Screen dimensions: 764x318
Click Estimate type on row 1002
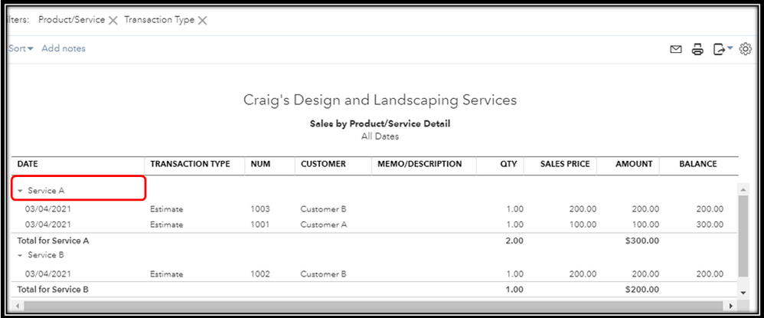[x=167, y=274]
